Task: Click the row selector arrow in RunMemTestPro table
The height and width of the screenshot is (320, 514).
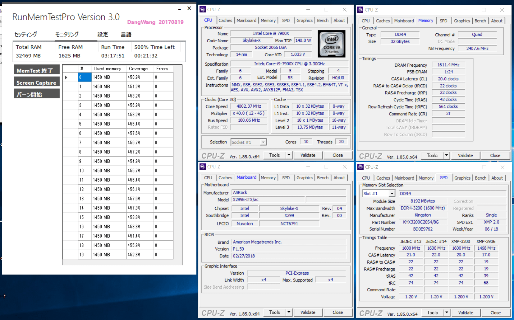Action: coord(66,77)
